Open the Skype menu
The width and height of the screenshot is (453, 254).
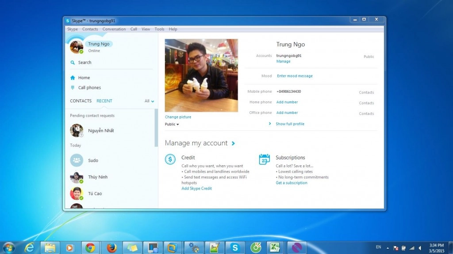(73, 29)
